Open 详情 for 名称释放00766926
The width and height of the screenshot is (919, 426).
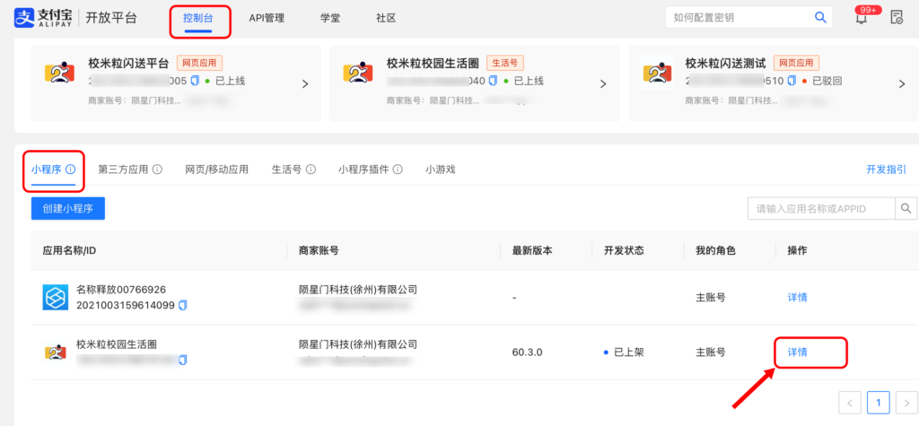797,298
